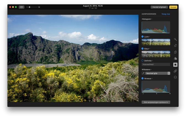186x118 pixels.
Task: Open the Filters tool with overlapping circles
Action: coord(176,58)
